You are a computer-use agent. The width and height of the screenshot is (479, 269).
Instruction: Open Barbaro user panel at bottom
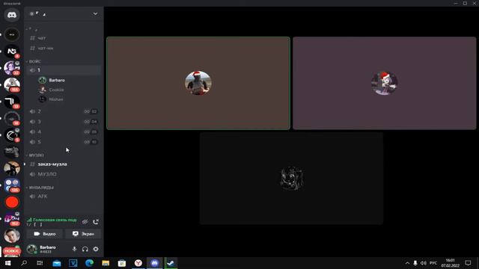click(42, 249)
